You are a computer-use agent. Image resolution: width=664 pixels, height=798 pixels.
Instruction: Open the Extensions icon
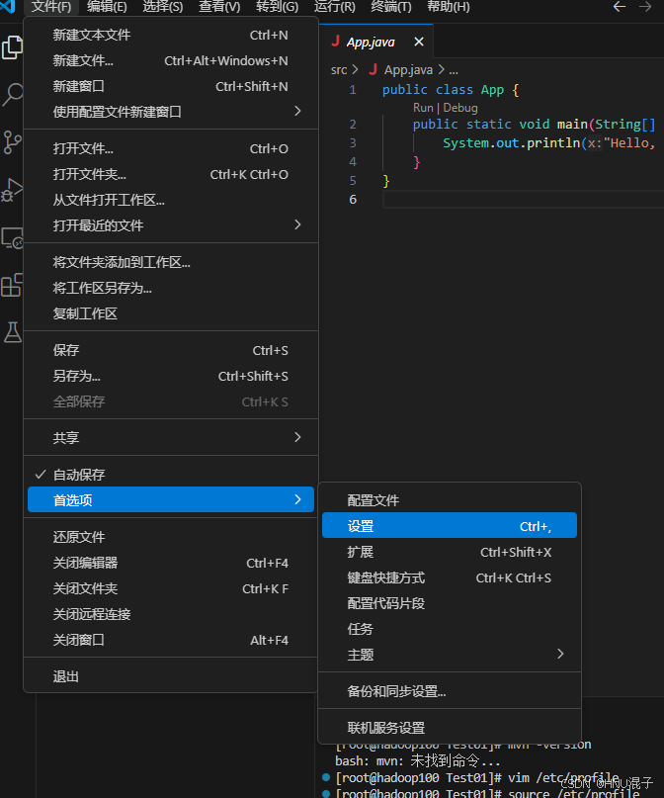click(x=13, y=285)
